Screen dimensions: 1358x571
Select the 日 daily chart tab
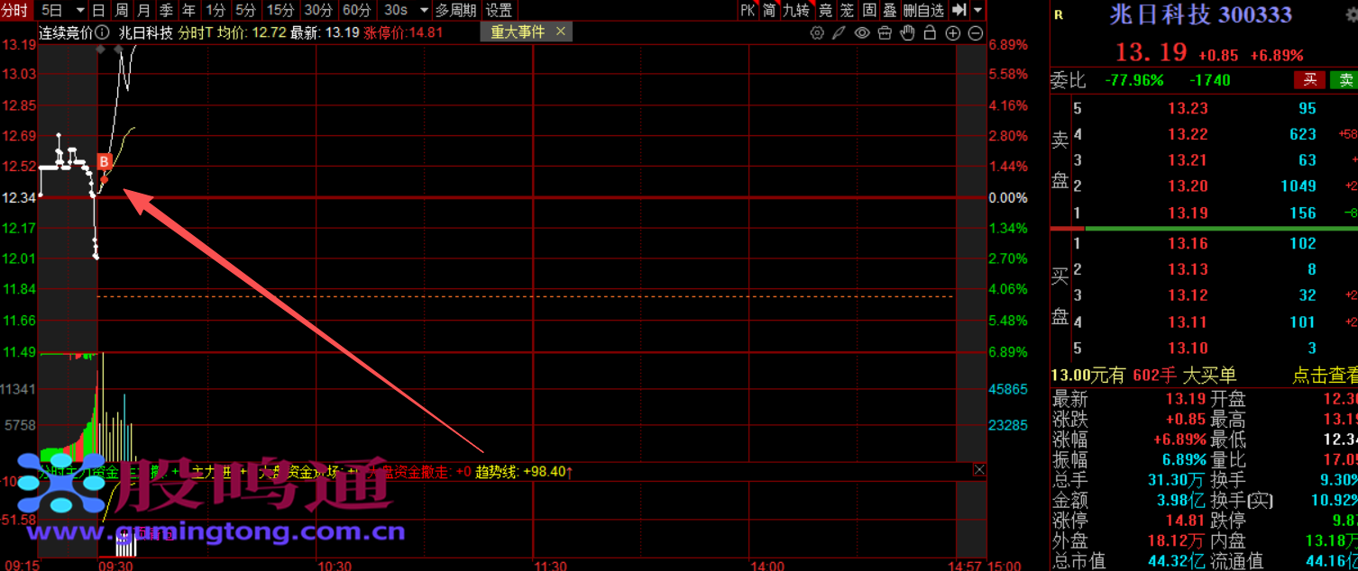[x=98, y=11]
